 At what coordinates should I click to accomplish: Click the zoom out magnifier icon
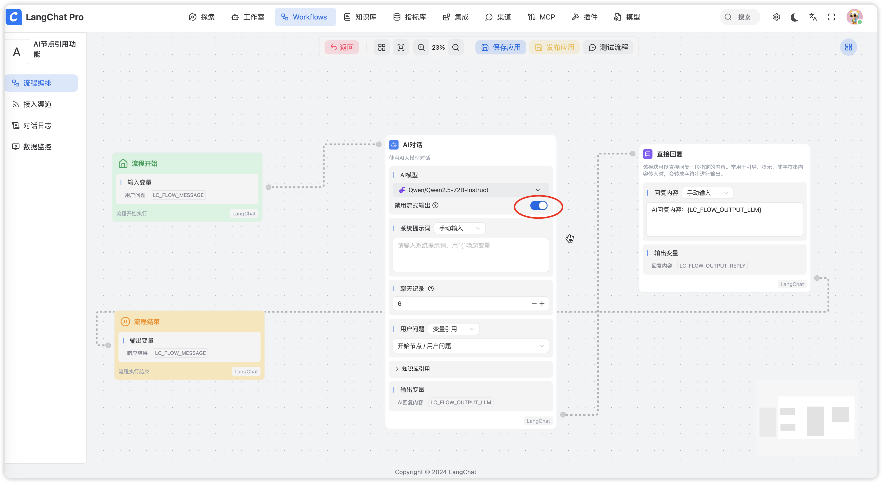[455, 47]
